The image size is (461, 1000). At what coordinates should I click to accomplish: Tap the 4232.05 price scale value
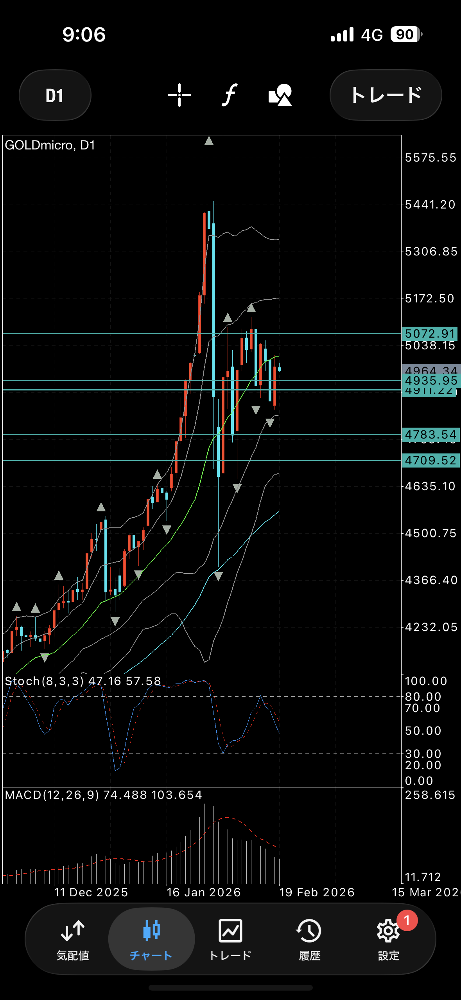[431, 627]
